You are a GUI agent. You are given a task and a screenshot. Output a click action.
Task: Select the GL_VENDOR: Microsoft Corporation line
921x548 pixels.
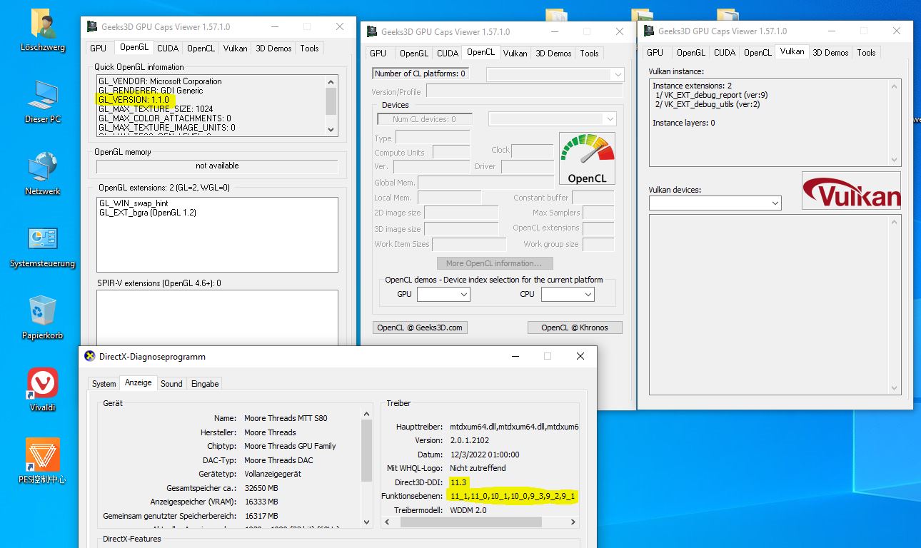(160, 81)
